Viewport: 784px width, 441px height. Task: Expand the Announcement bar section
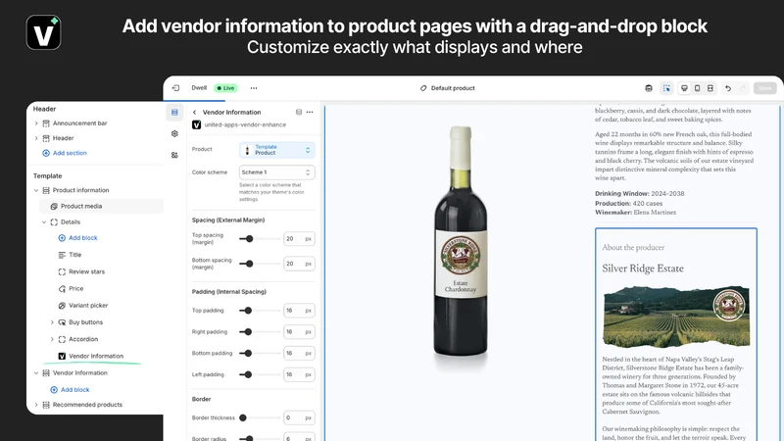pyautogui.click(x=36, y=123)
